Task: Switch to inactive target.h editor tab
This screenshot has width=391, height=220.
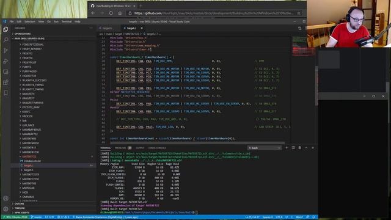Action: click(108, 28)
